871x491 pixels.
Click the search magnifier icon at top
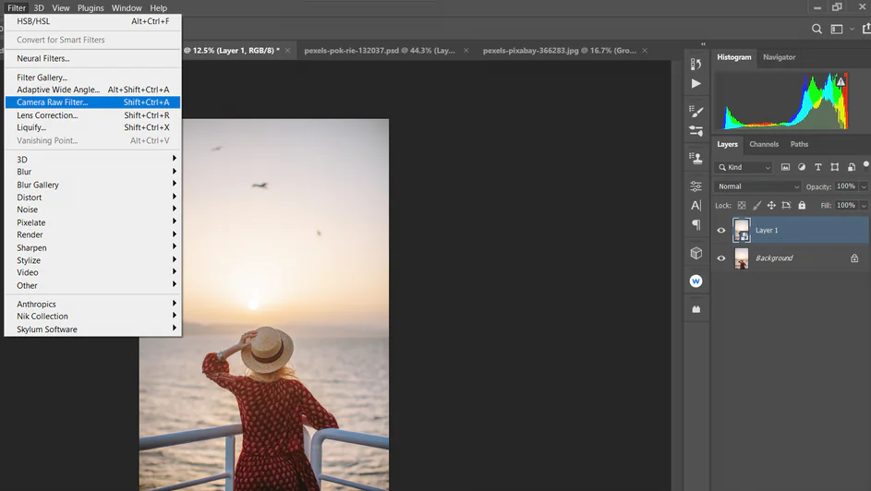point(817,30)
